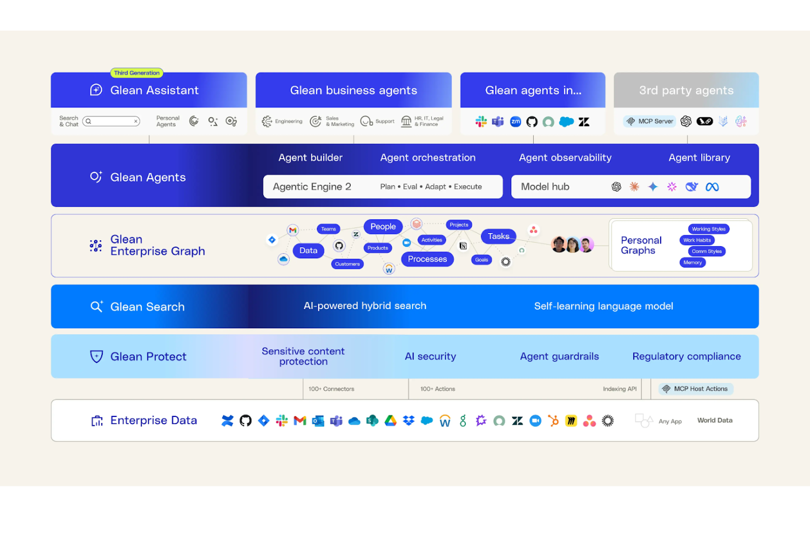
Task: Click the Google Drive icon in Enterprise Data
Action: (390, 421)
